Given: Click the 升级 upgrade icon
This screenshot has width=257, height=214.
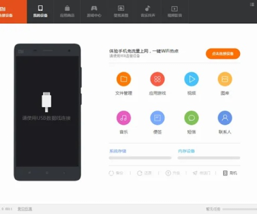Looking at the screenshot, I should point(168,173).
